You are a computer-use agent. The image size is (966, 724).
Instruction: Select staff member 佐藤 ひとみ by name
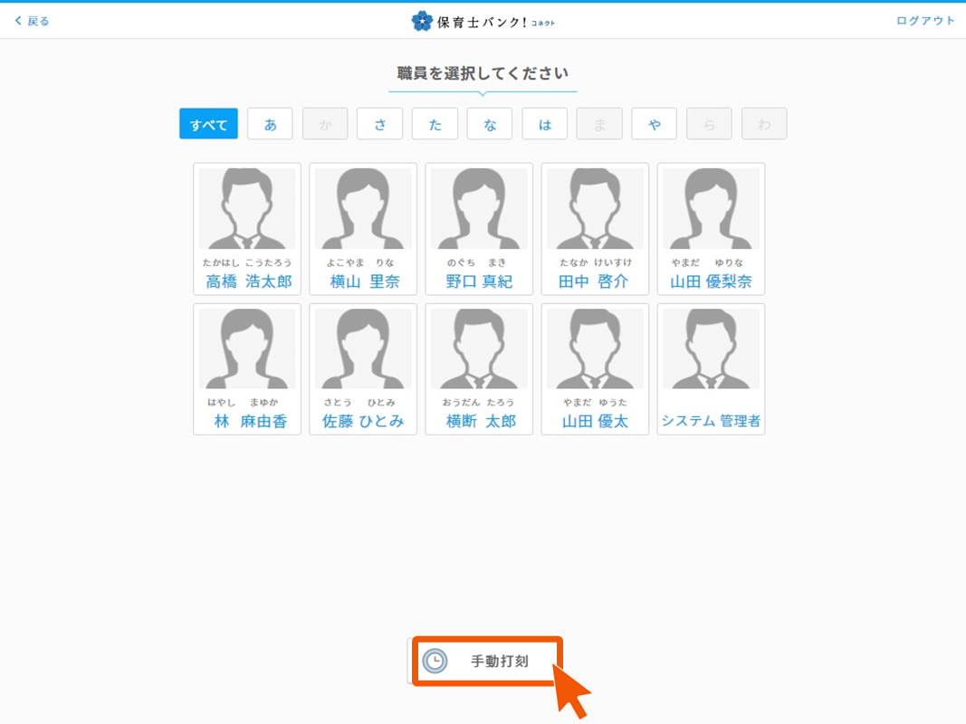click(x=363, y=422)
